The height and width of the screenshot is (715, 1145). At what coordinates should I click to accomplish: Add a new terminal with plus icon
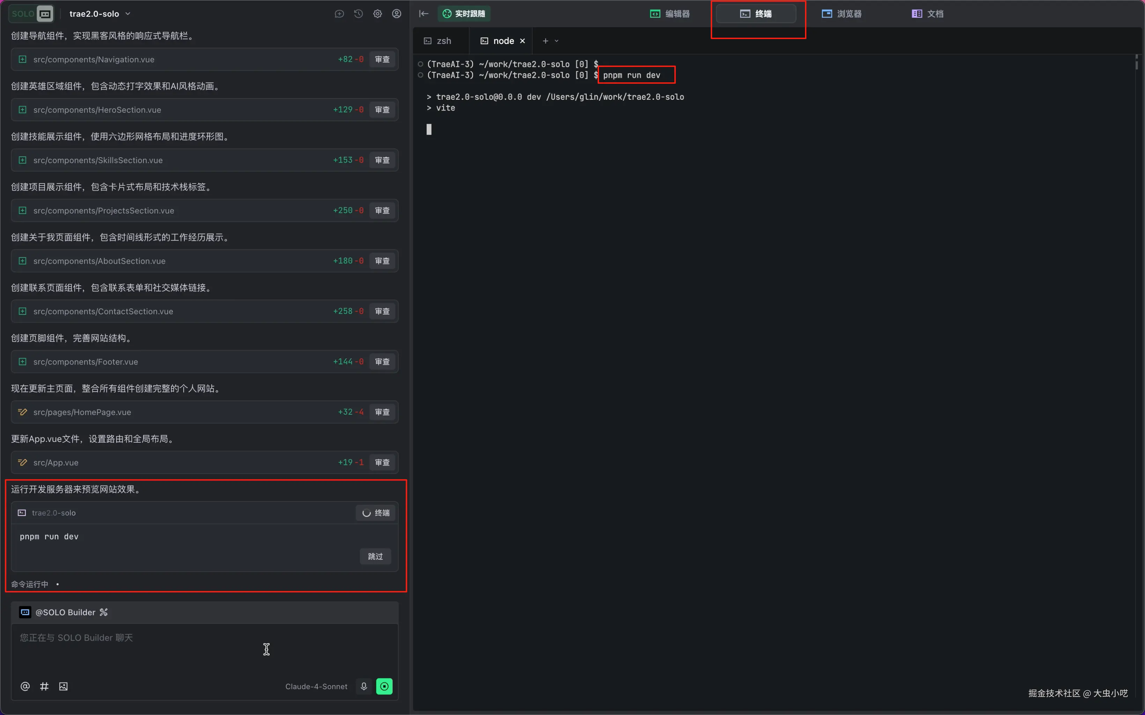(546, 41)
